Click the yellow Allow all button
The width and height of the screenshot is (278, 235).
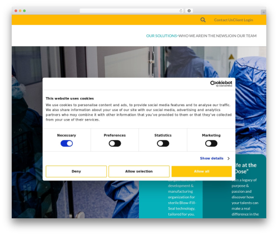tap(202, 171)
